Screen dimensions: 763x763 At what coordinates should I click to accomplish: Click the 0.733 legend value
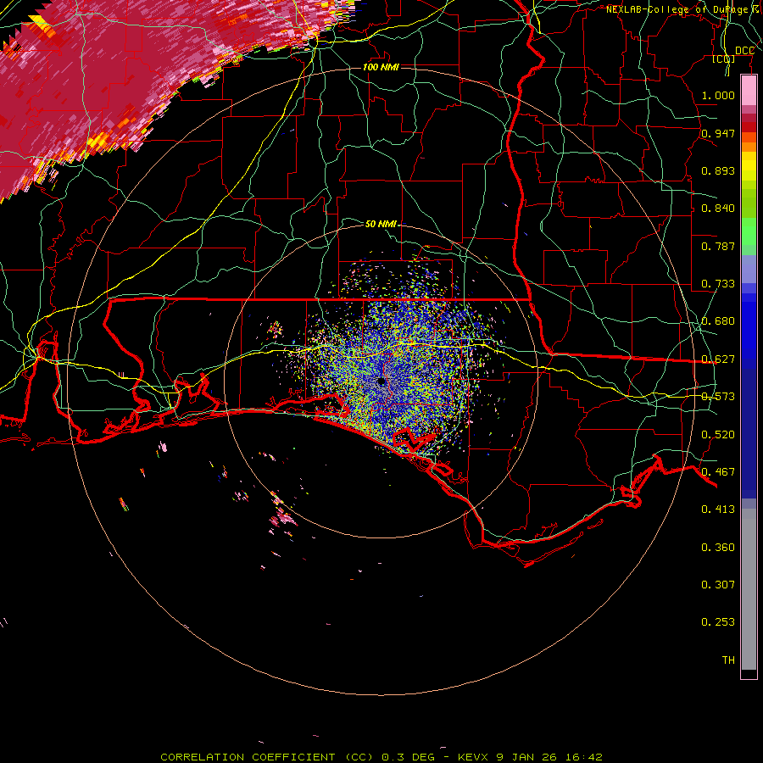coord(718,284)
